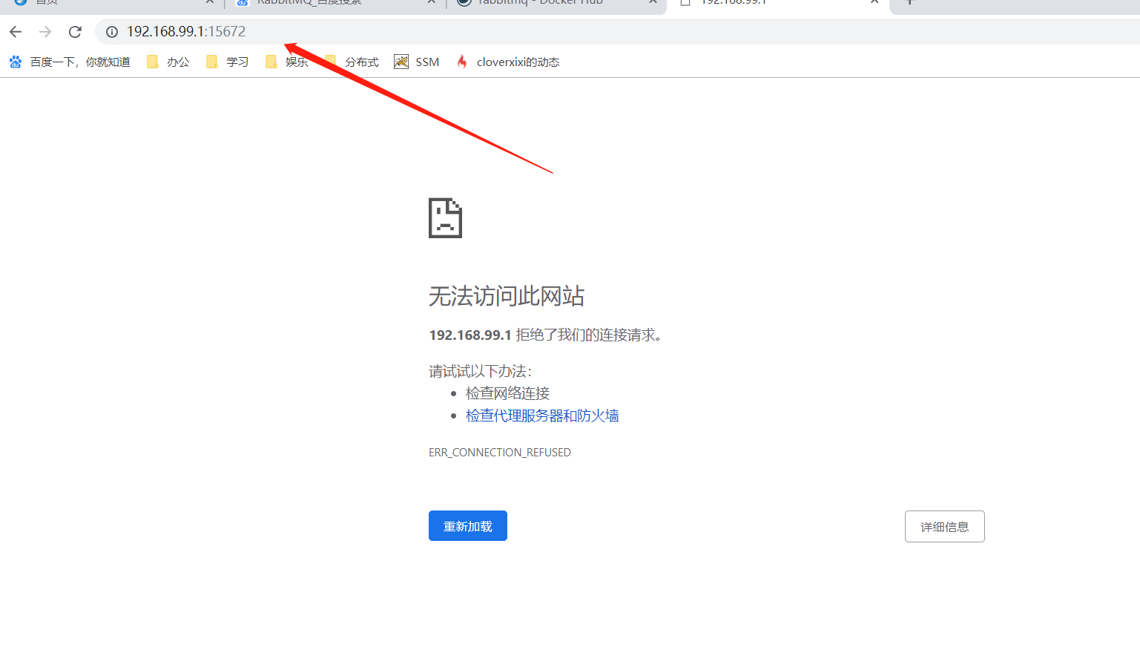
Task: Open the 分布式 bookmark folder
Action: [352, 62]
